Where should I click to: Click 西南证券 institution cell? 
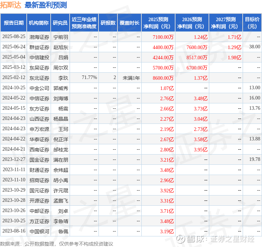pyautogui.click(x=39, y=150)
